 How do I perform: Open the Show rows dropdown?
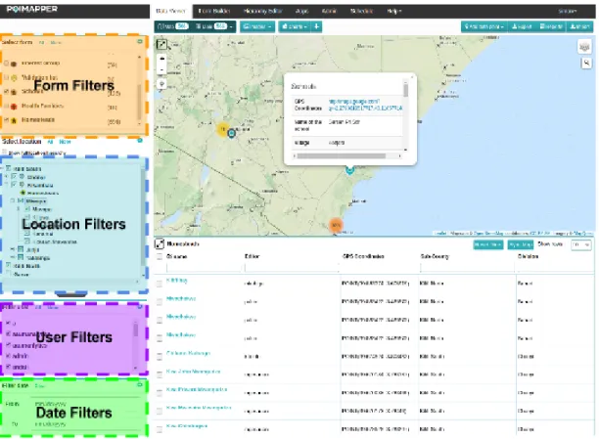pos(580,244)
